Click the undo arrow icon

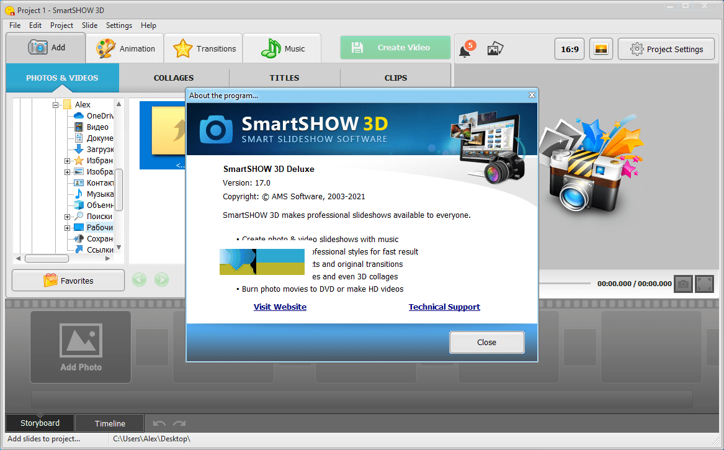(x=159, y=423)
